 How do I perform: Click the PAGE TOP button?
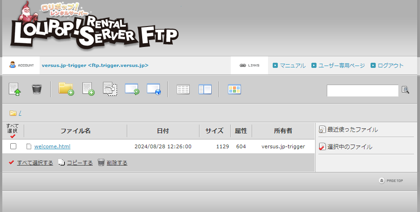(391, 181)
